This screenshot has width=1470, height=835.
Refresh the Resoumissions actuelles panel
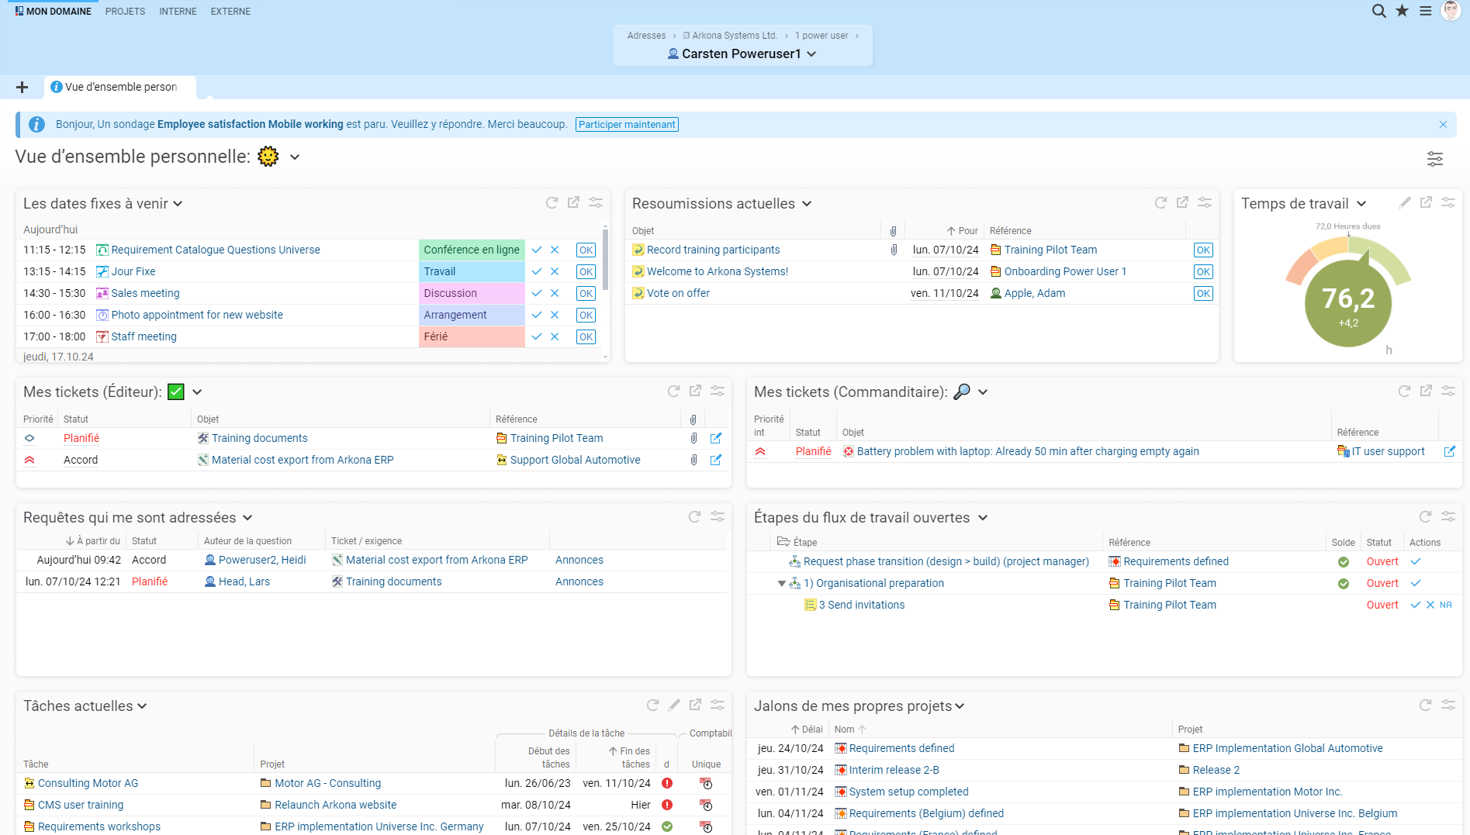pos(1160,202)
